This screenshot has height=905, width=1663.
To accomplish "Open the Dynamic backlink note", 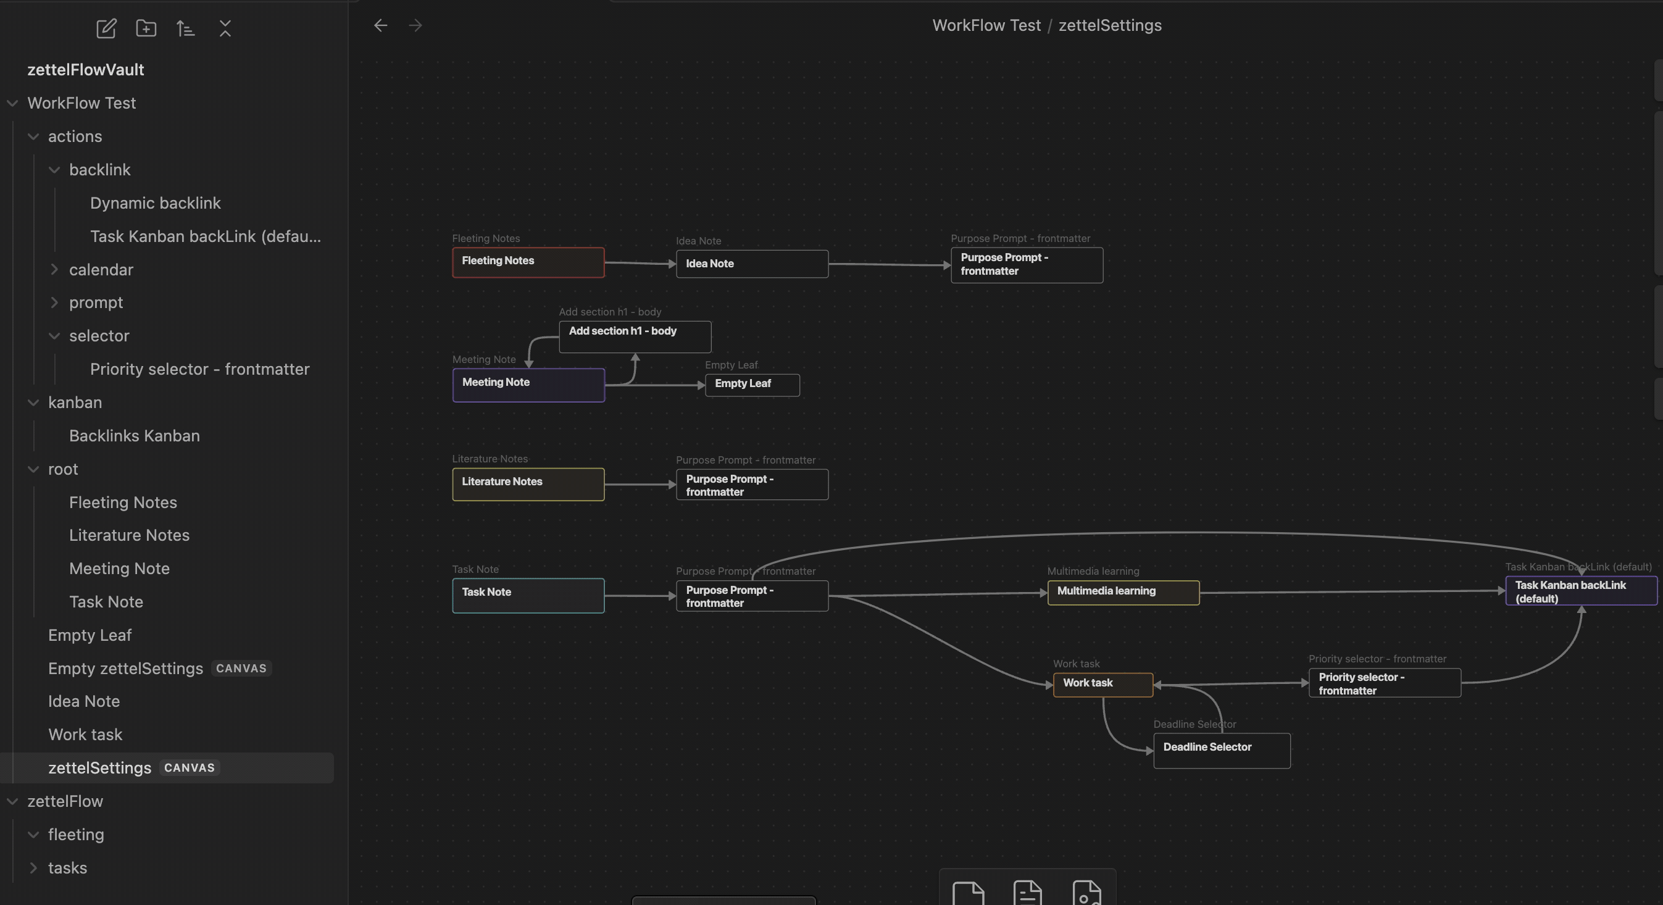I will click(x=155, y=202).
